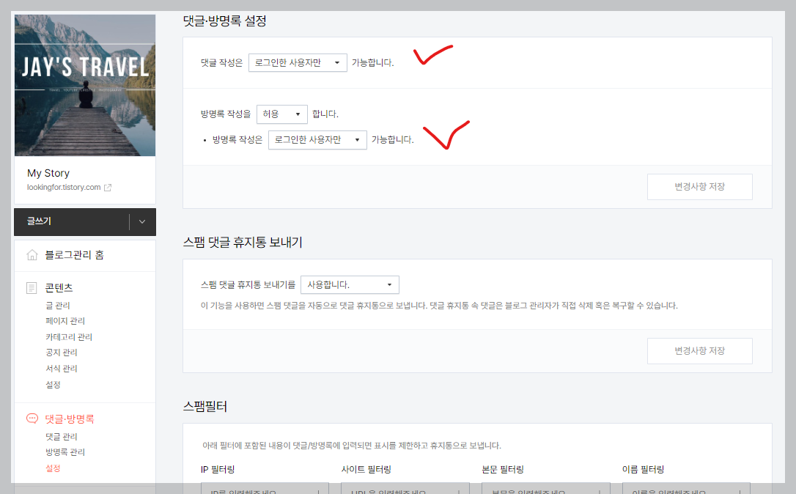Open 설정 under the 콘텐츠 section
The height and width of the screenshot is (494, 796).
coord(54,384)
